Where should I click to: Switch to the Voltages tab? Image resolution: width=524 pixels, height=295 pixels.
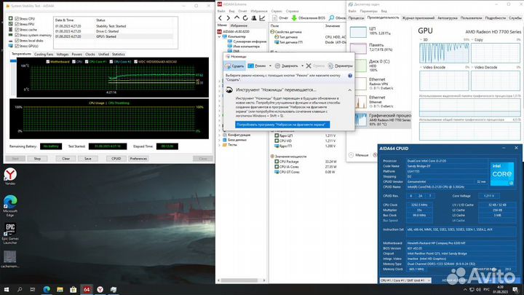pyautogui.click(x=63, y=54)
